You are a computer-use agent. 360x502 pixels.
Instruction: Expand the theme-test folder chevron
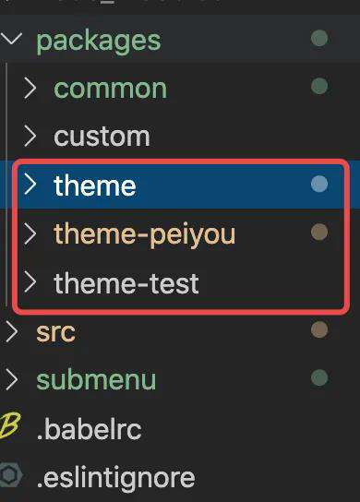click(30, 282)
